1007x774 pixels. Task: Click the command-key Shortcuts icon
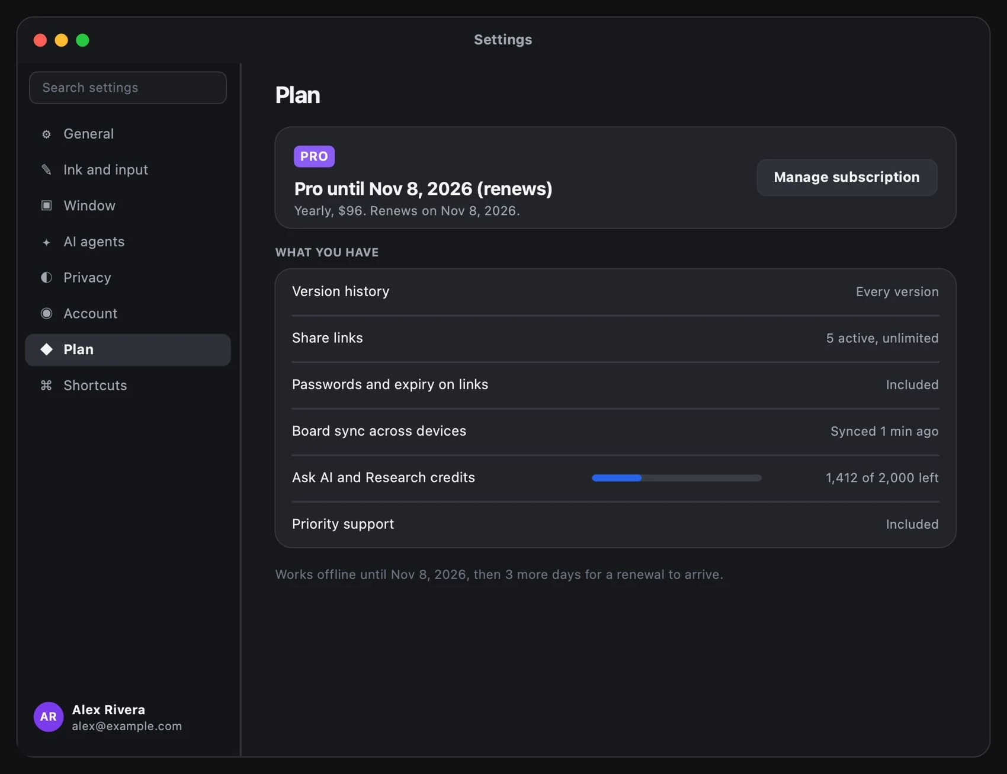click(46, 386)
